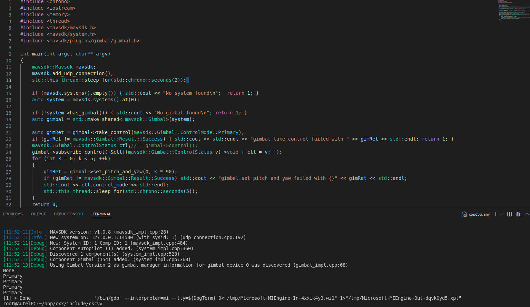
Task: Click the first Primary output line
Action: 13,276
